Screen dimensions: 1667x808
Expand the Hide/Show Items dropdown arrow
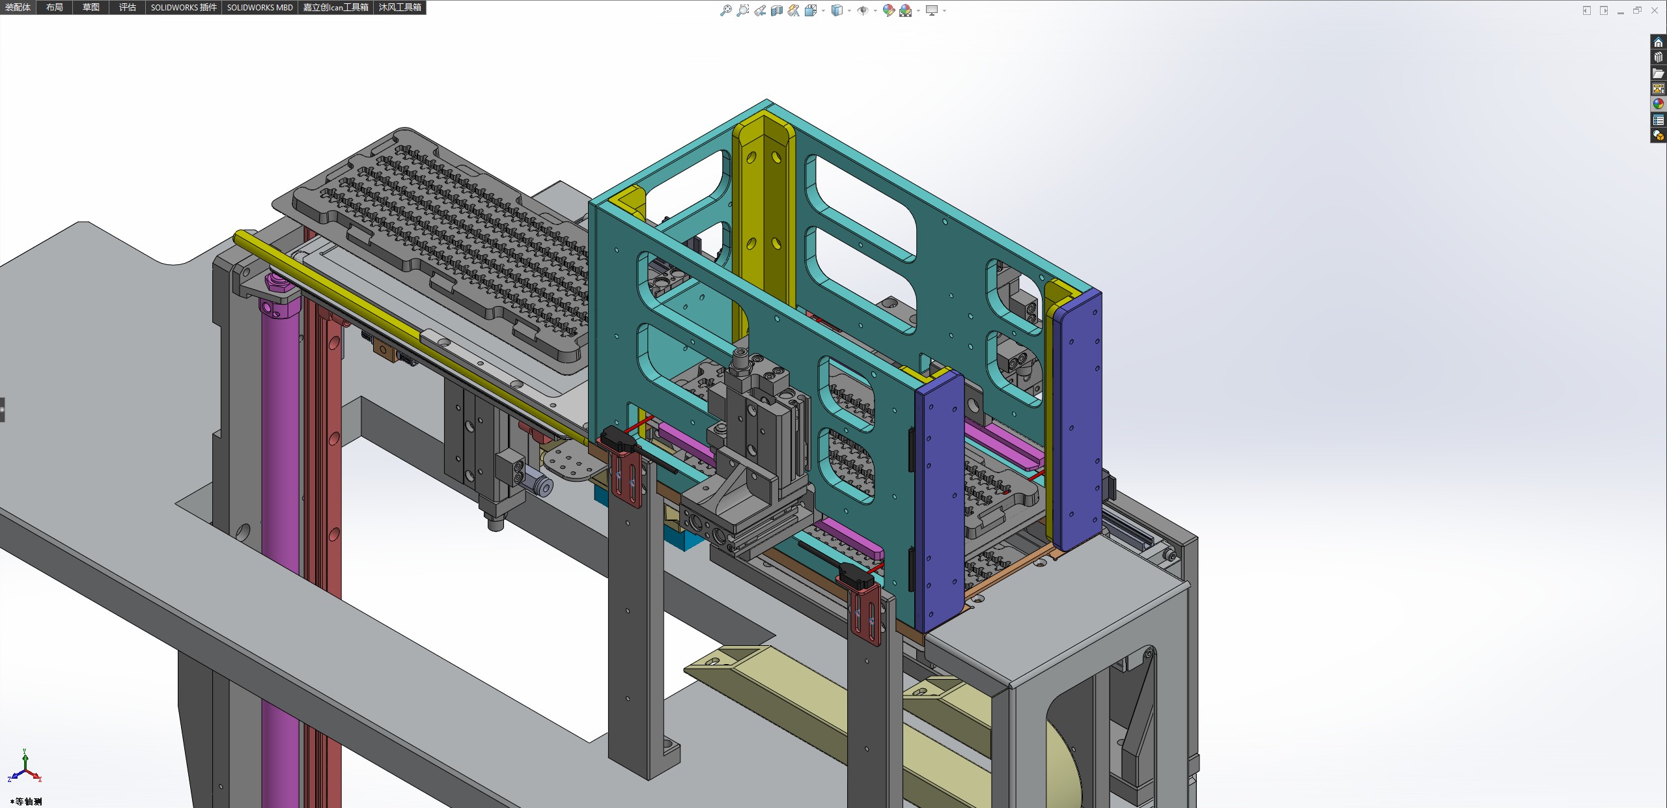pos(875,10)
